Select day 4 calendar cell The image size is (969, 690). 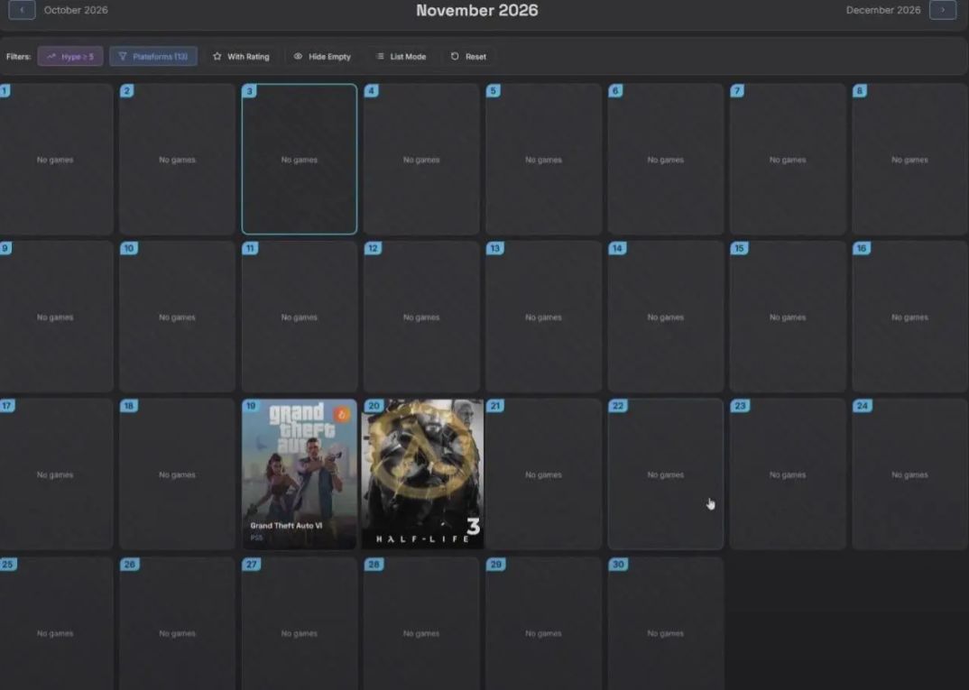(x=421, y=159)
